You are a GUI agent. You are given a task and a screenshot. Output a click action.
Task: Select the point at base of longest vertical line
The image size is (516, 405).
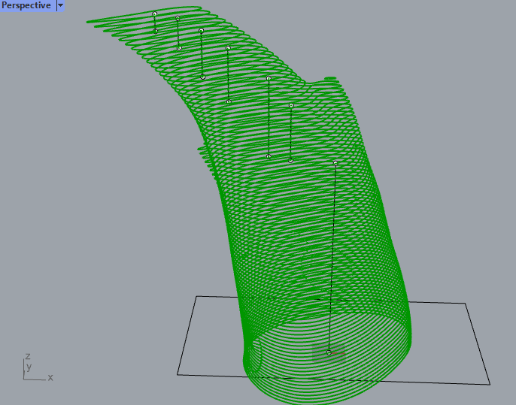[x=329, y=352]
